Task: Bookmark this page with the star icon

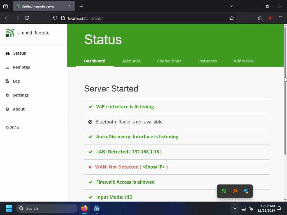Action: [x=232, y=18]
